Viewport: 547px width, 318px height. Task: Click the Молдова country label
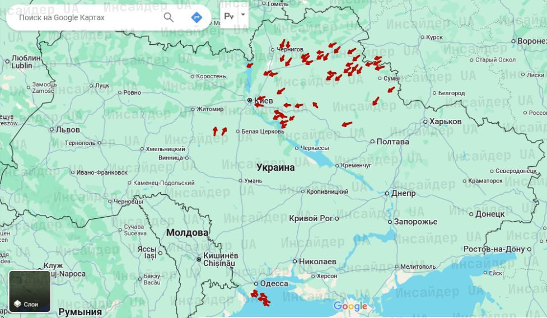187,232
